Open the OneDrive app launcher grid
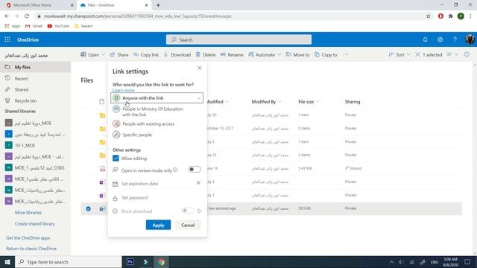 point(7,39)
